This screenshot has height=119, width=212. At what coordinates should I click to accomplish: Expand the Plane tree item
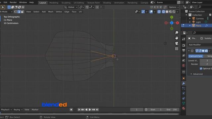[x=190, y=25]
